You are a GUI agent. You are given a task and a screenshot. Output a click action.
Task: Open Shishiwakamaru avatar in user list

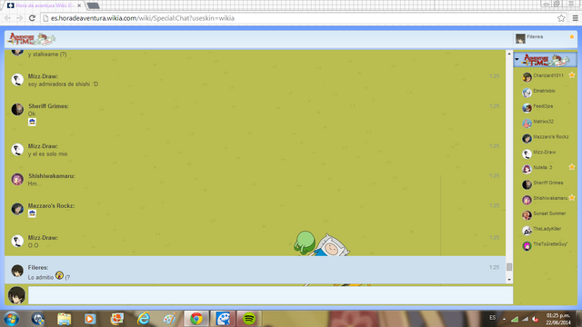pos(527,200)
